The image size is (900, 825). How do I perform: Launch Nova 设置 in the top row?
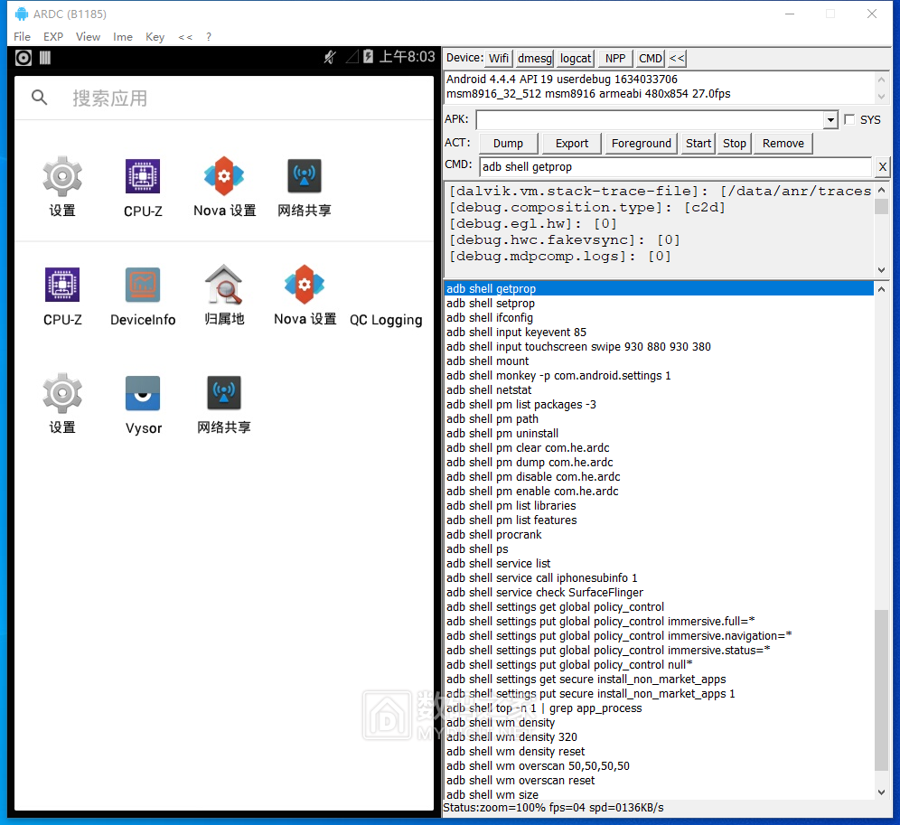coord(224,186)
